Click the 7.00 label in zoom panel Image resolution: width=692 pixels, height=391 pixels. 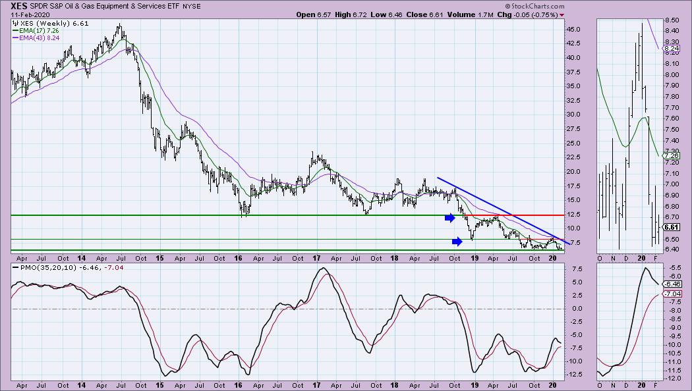(x=672, y=184)
